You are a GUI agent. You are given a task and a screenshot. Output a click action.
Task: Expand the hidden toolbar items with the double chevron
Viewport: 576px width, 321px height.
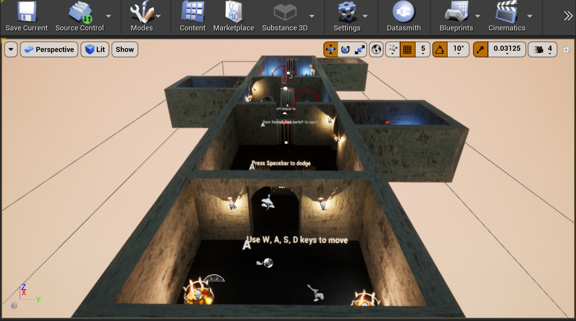567,16
